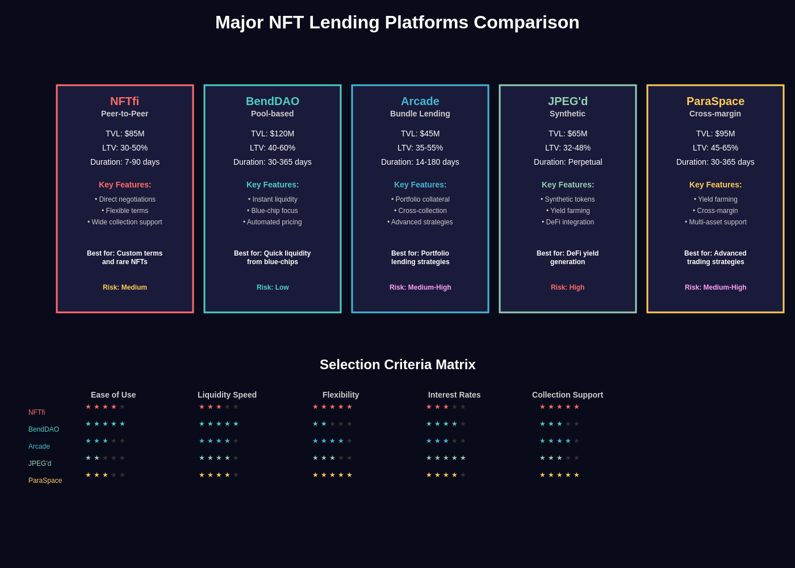Click the 'Synthetic tokens' feature bullet

(568, 199)
